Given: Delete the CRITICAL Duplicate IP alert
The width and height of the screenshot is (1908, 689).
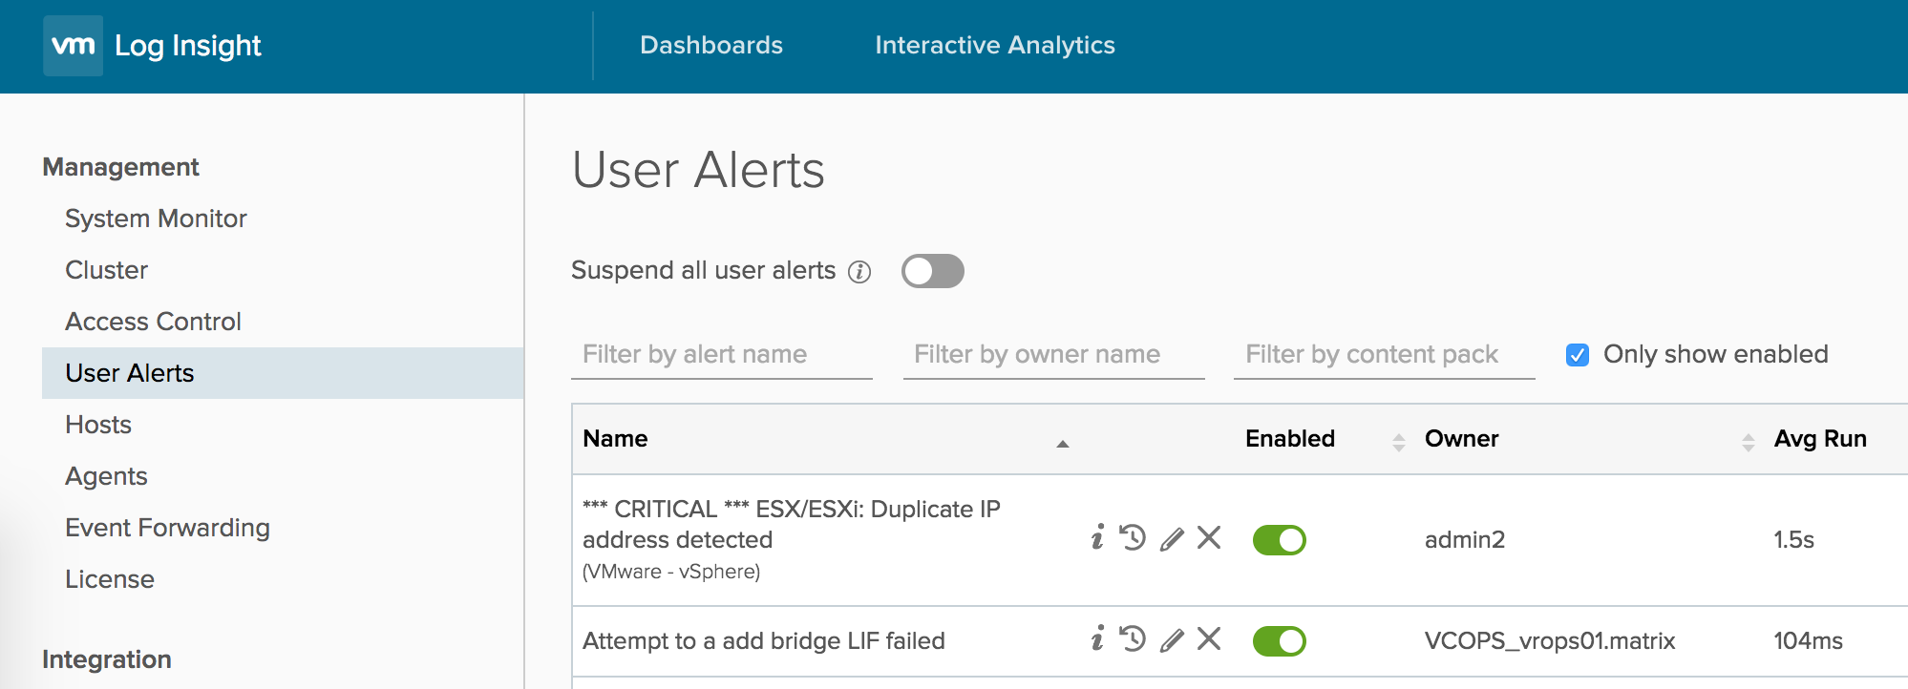Looking at the screenshot, I should coord(1209,538).
